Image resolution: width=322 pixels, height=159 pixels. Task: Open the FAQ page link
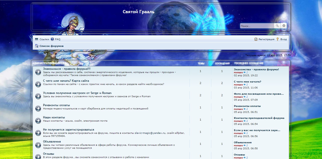[58, 39]
